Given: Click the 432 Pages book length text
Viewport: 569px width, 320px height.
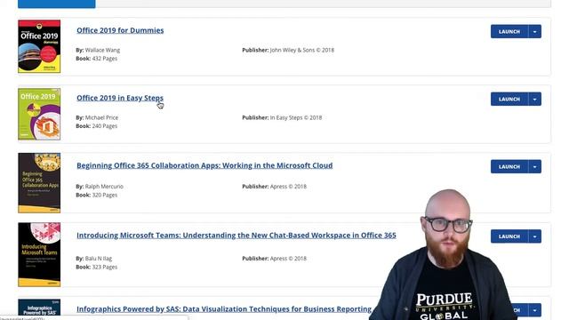Looking at the screenshot, I should click(105, 59).
